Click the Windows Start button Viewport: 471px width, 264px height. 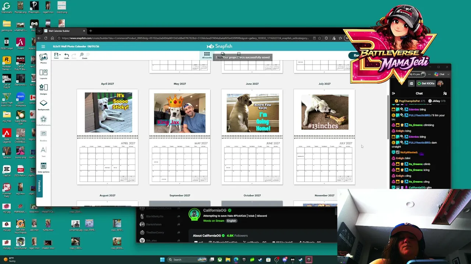click(162, 260)
